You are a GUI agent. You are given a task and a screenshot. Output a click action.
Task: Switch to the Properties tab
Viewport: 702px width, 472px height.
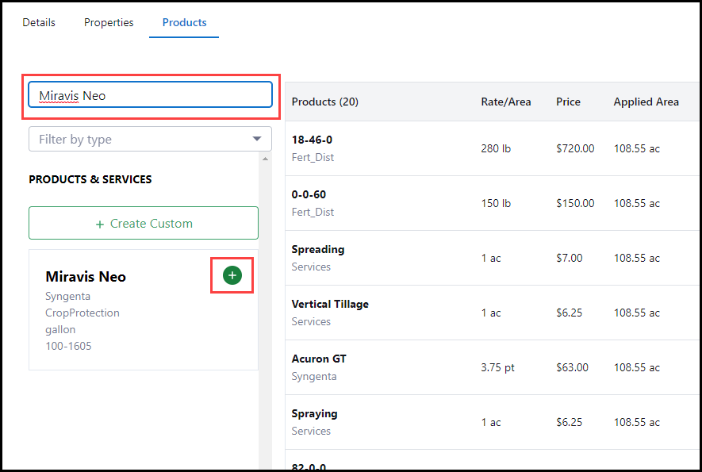(x=109, y=22)
